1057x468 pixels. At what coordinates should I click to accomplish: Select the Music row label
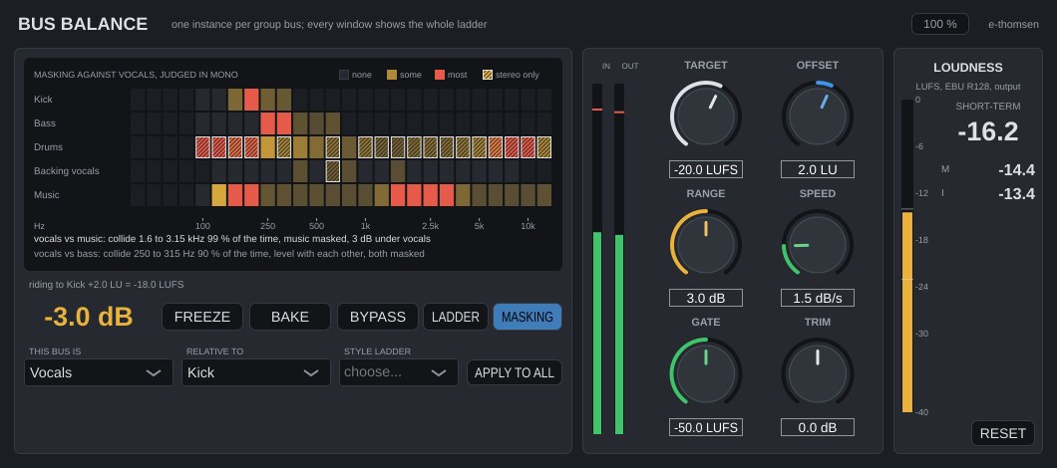pyautogui.click(x=47, y=194)
